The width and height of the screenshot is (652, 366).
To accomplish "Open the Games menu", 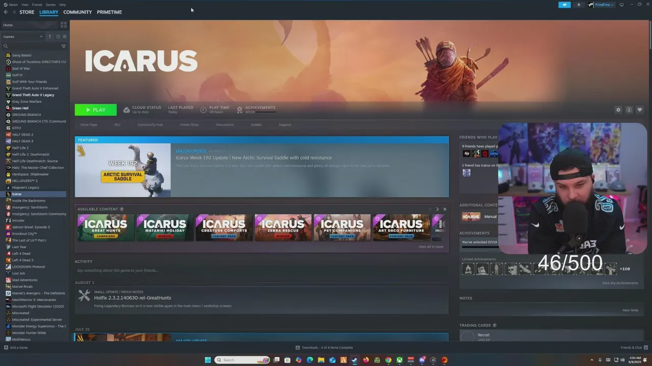I will 50,5.
